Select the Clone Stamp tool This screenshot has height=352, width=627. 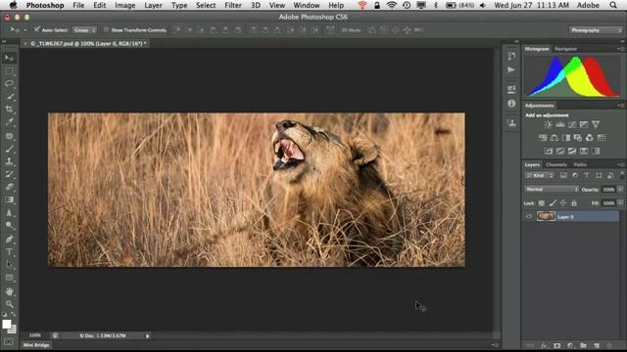[x=9, y=161]
